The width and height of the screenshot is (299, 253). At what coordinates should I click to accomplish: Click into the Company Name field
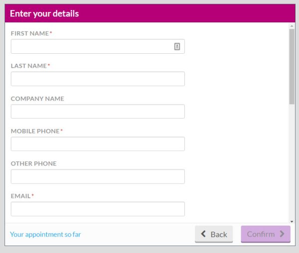pos(98,112)
